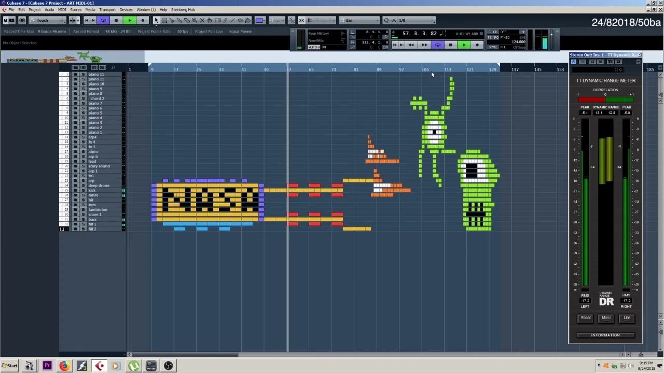Open the MIDI menu
664x373 pixels.
tap(63, 9)
